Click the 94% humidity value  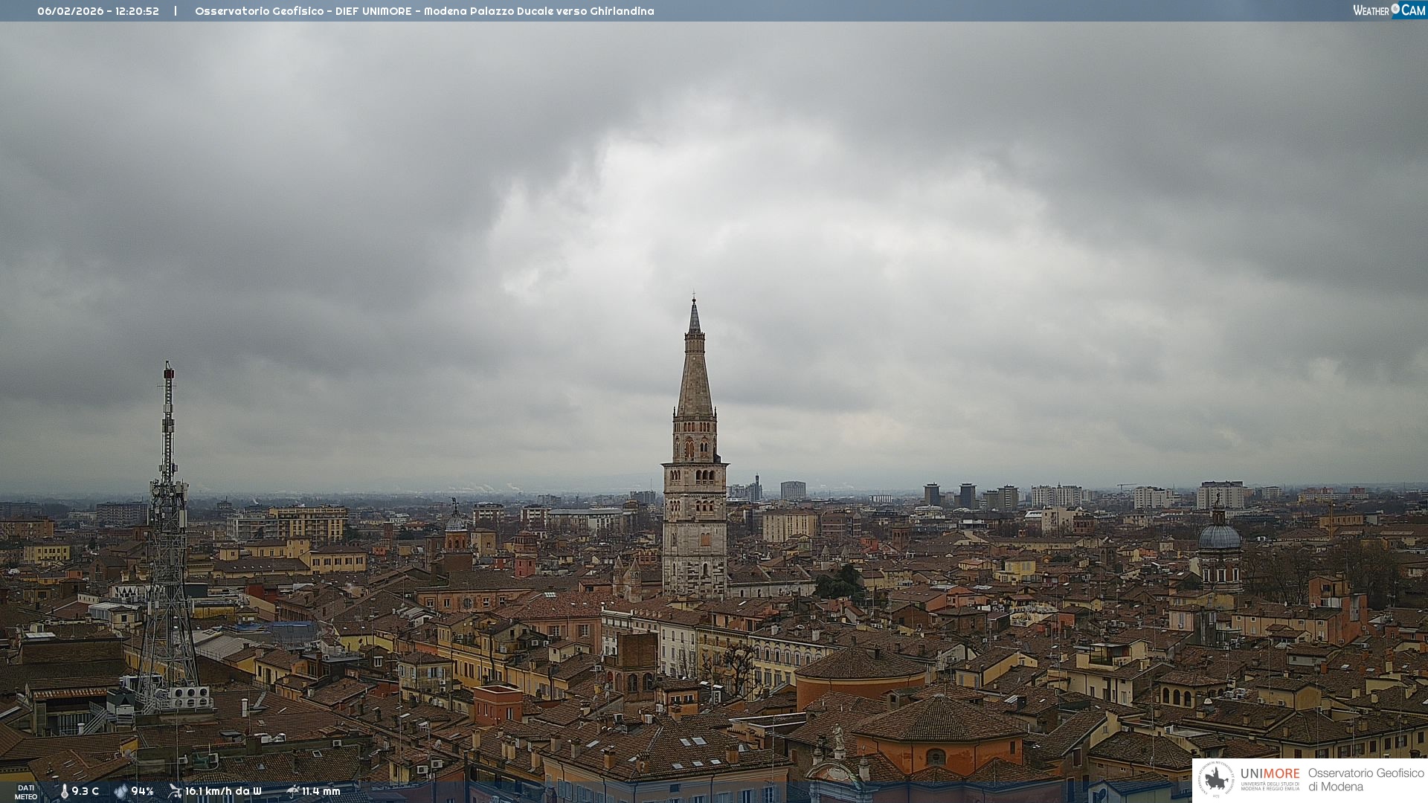pos(142,792)
